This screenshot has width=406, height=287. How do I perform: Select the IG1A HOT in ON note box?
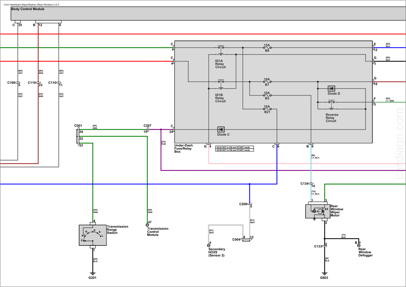[234, 147]
